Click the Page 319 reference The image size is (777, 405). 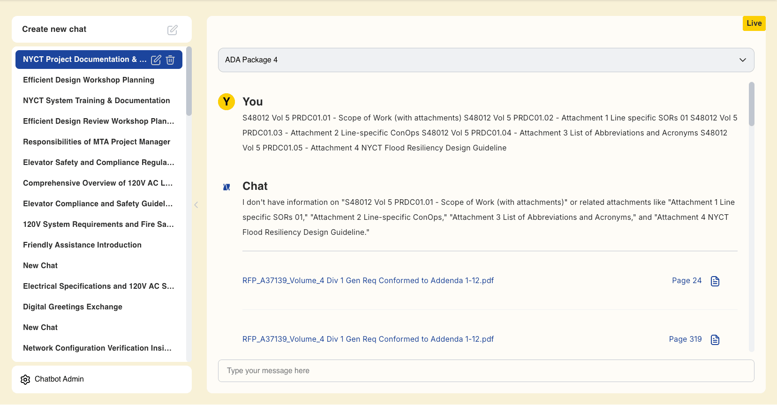pyautogui.click(x=685, y=339)
